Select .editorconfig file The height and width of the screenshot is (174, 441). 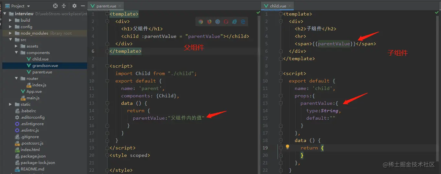(32, 117)
